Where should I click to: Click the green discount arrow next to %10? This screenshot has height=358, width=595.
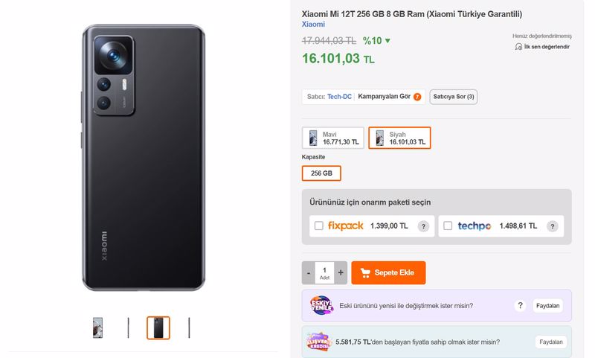pyautogui.click(x=387, y=41)
